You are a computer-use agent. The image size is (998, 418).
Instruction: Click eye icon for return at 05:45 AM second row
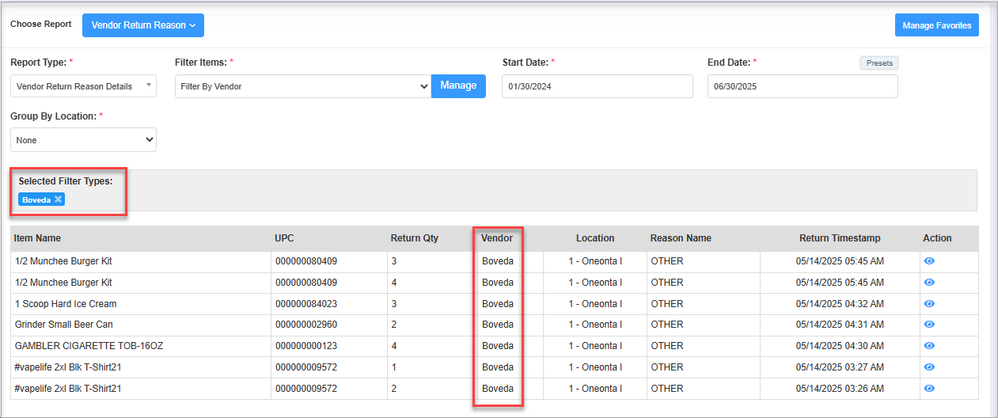pyautogui.click(x=929, y=283)
